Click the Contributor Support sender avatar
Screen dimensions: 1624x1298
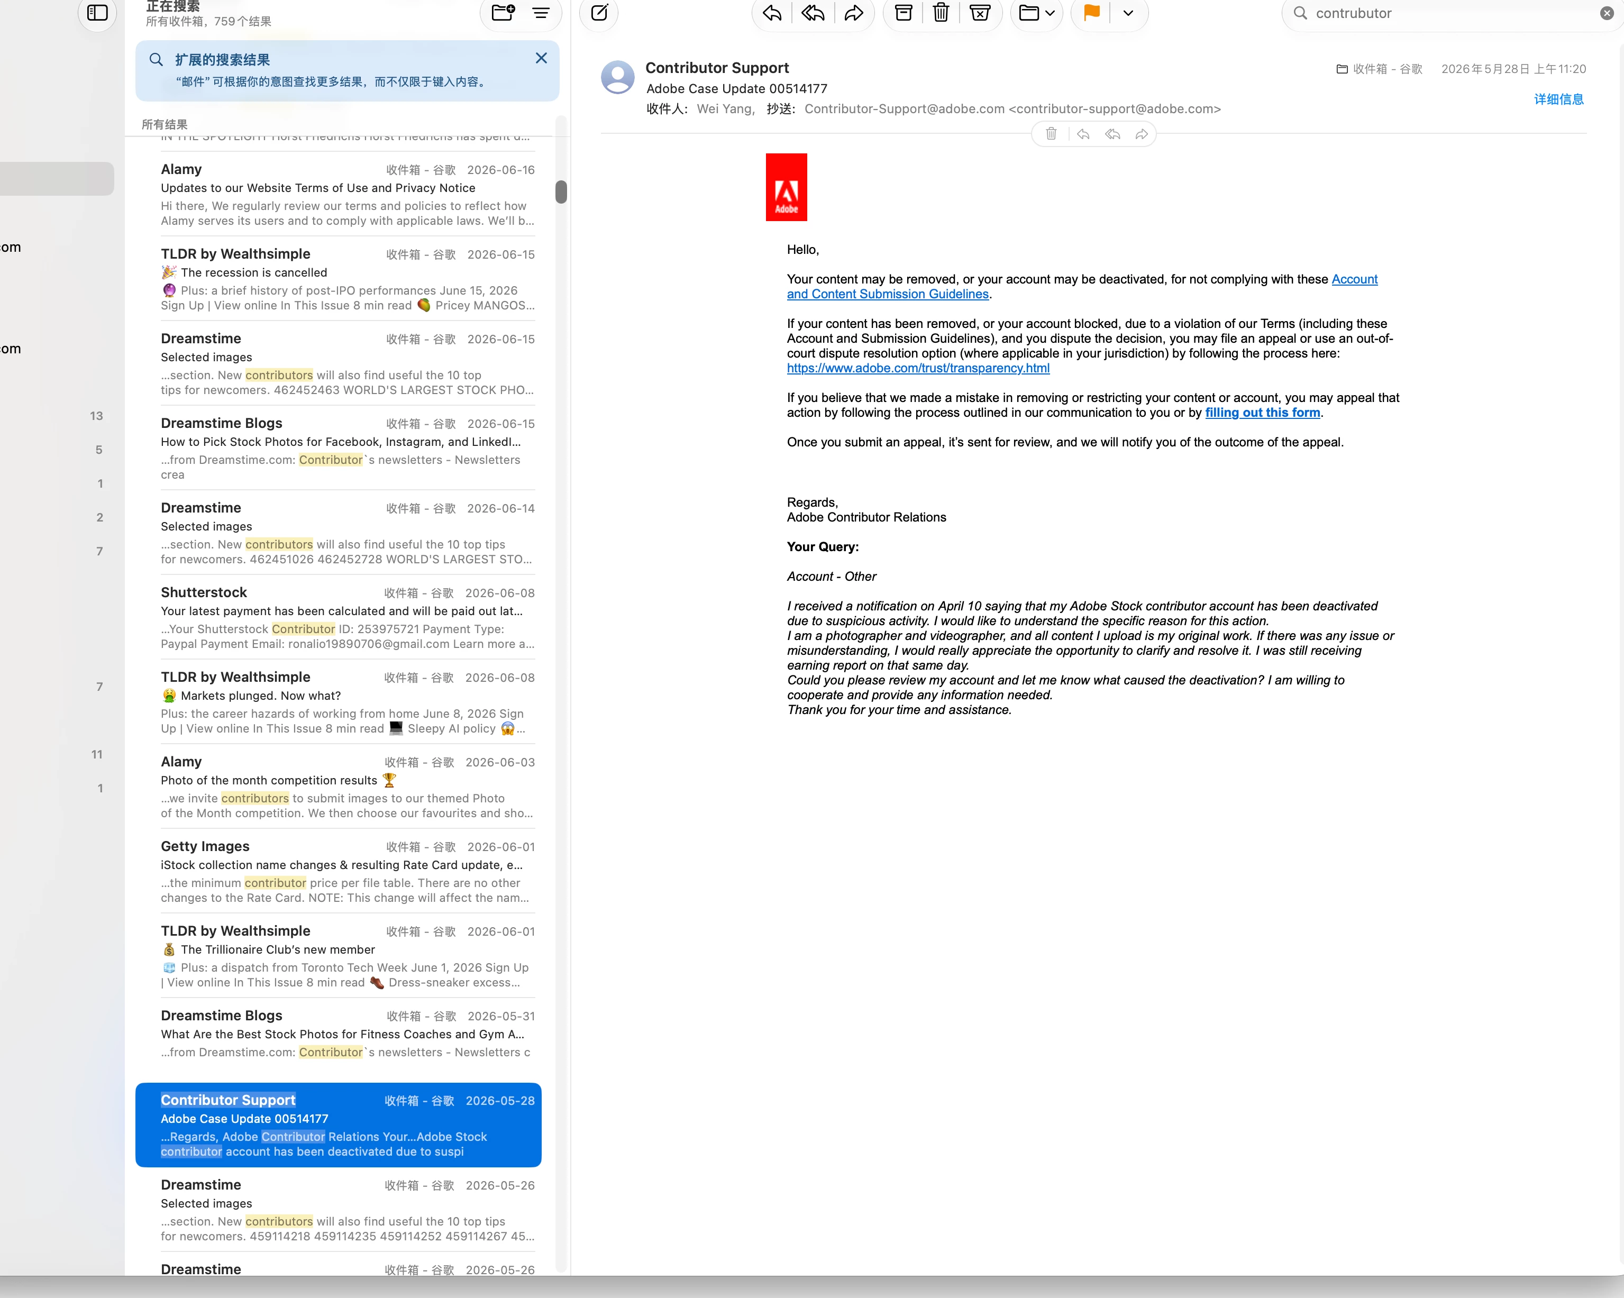click(x=618, y=77)
